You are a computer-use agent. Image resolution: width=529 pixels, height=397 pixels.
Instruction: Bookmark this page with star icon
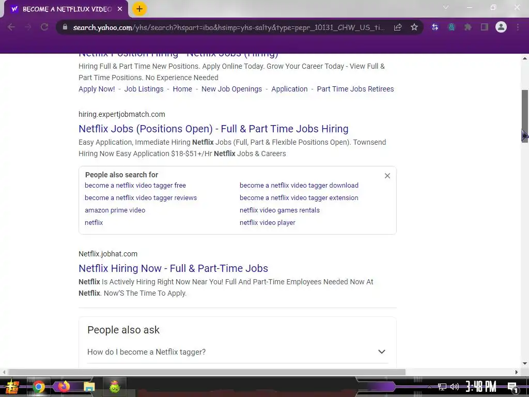414,27
